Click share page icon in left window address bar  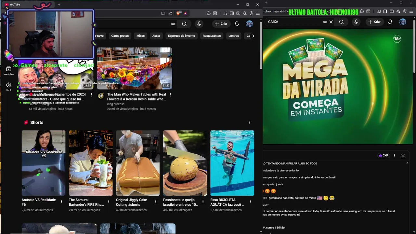(170, 13)
